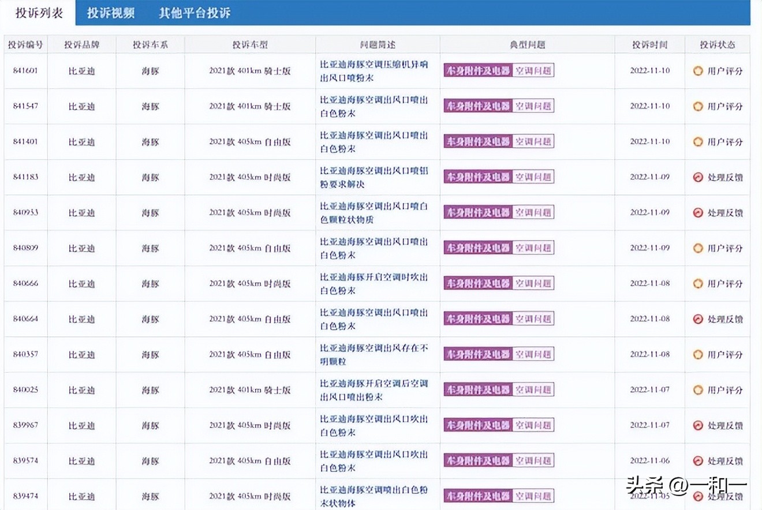Click the 空调问题 badge for complaint 840357
Image resolution: width=762 pixels, height=510 pixels.
tap(533, 354)
